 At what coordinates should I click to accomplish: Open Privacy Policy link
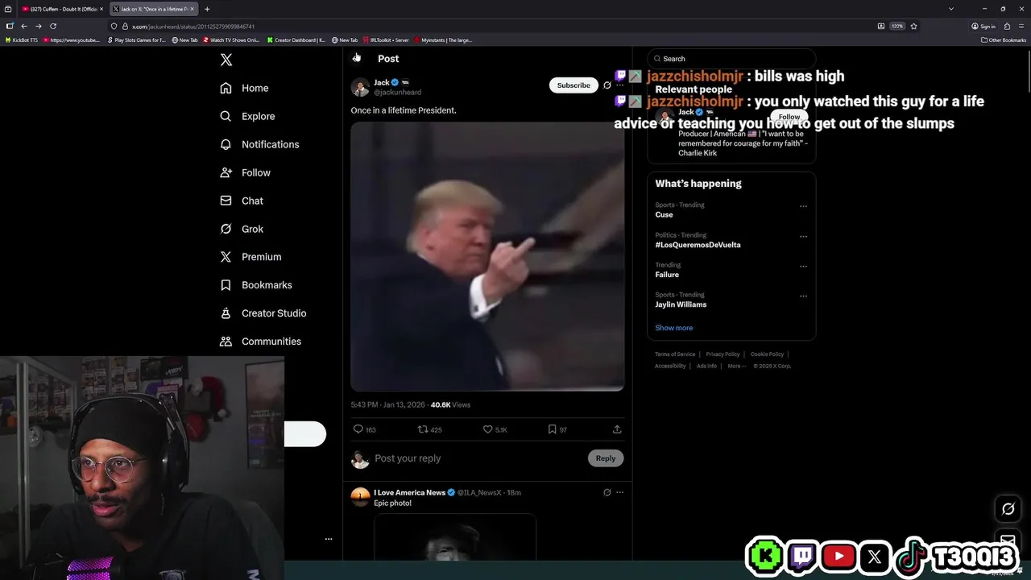point(723,354)
